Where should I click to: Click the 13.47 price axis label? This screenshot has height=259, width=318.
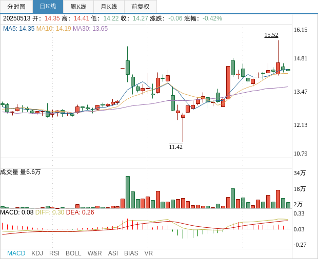pyautogui.click(x=301, y=92)
